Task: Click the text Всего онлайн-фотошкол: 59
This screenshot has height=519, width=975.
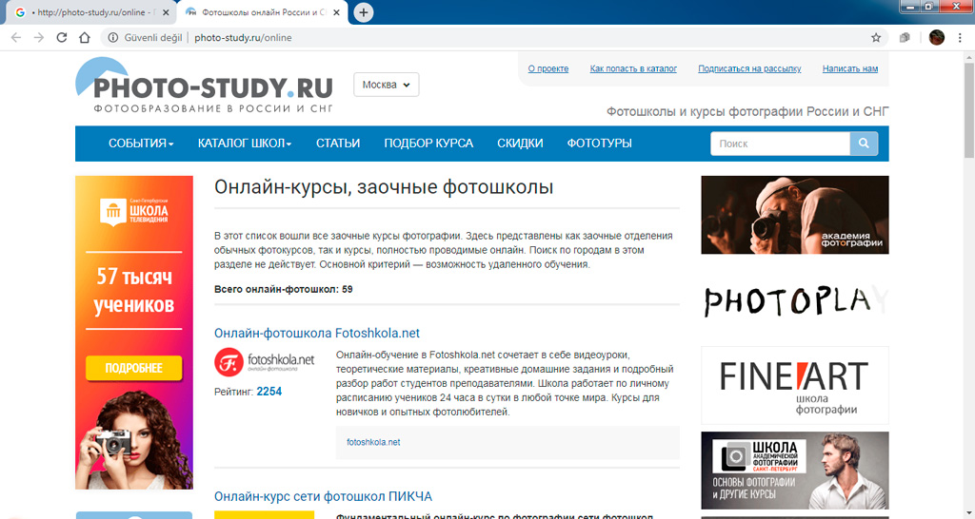Action: (x=284, y=289)
